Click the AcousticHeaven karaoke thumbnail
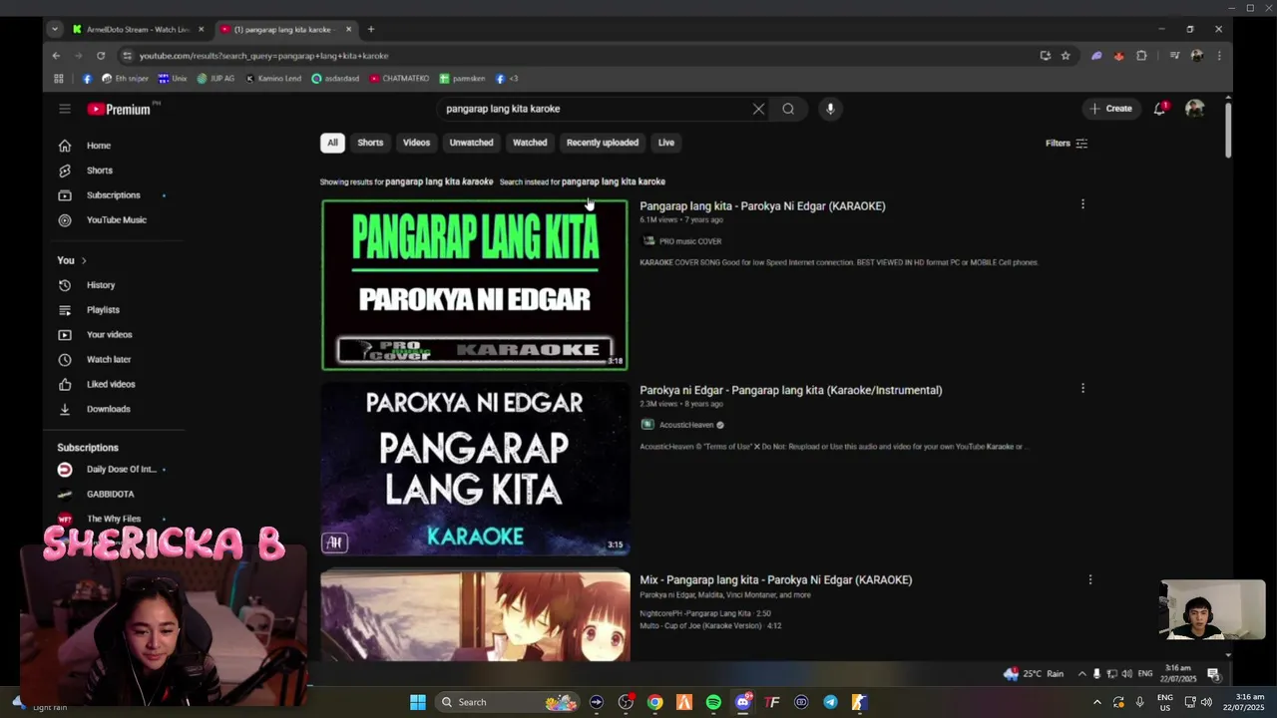 pyautogui.click(x=475, y=469)
